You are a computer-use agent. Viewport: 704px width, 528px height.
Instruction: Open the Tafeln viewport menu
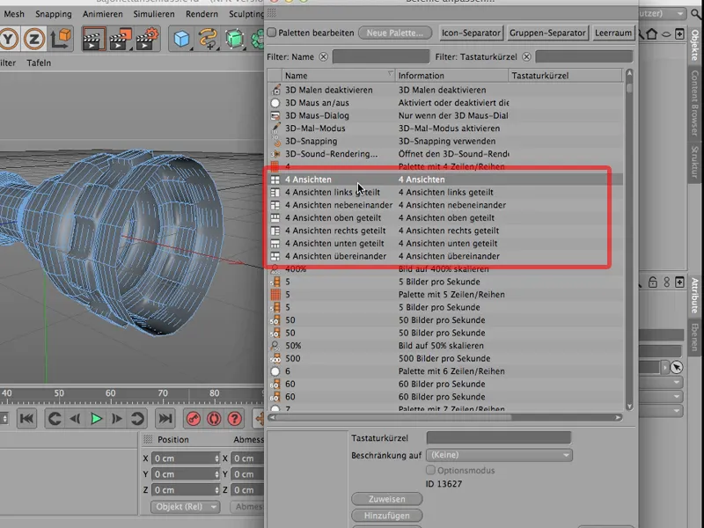(x=39, y=62)
